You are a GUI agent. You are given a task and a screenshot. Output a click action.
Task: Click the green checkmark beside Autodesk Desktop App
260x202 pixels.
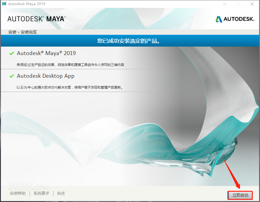point(11,76)
